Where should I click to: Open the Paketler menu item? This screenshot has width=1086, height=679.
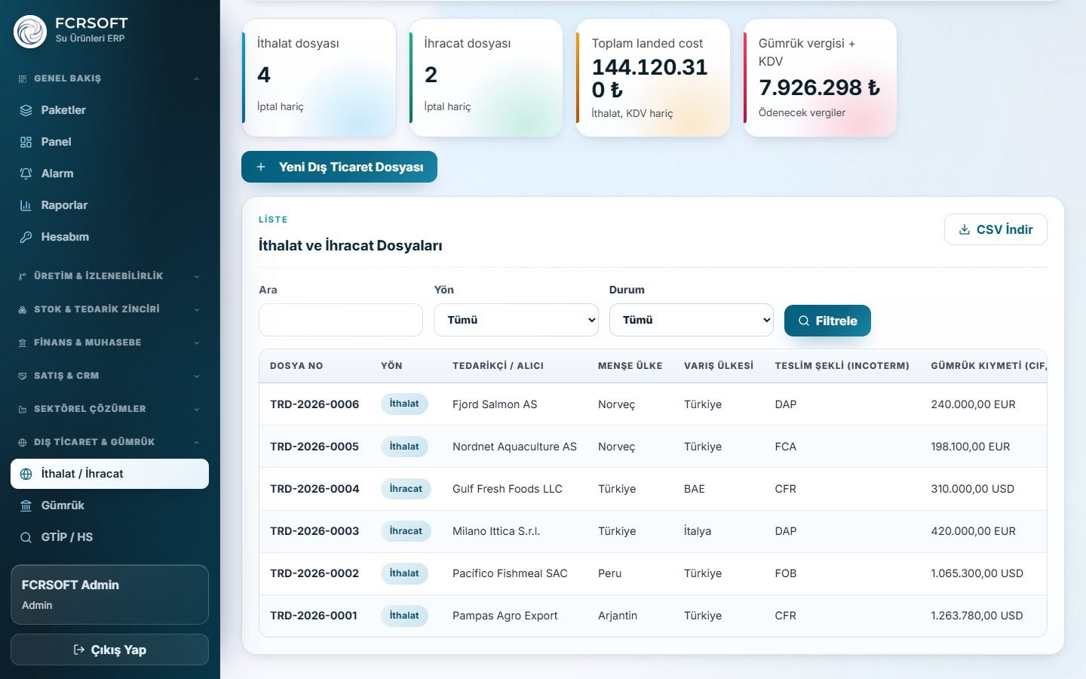point(109,110)
